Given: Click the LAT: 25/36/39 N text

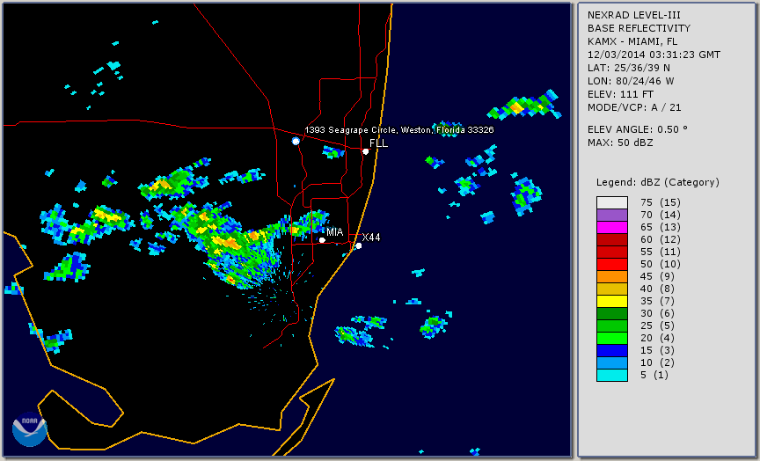Looking at the screenshot, I should point(629,68).
